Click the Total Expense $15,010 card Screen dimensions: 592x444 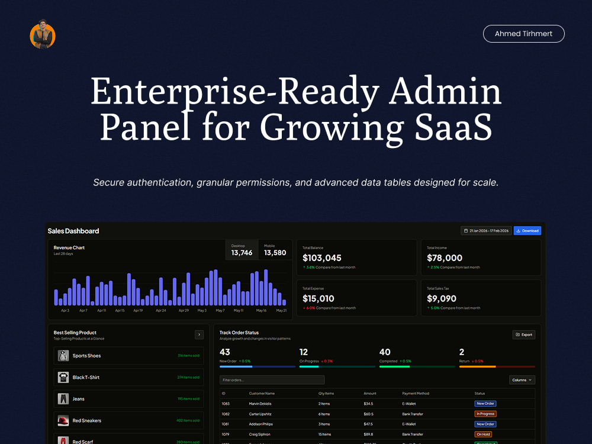pos(356,298)
